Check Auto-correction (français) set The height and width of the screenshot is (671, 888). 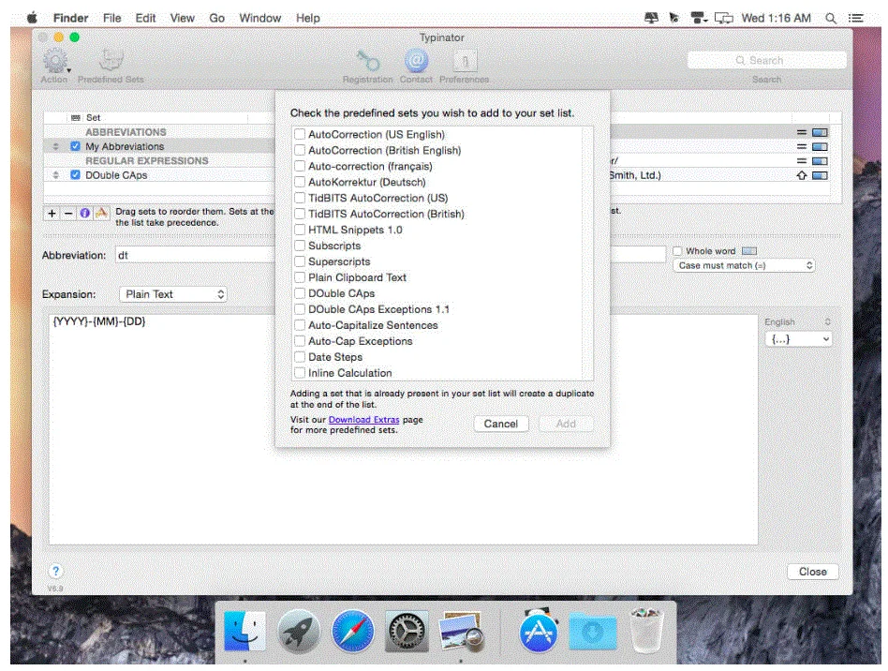coord(300,166)
